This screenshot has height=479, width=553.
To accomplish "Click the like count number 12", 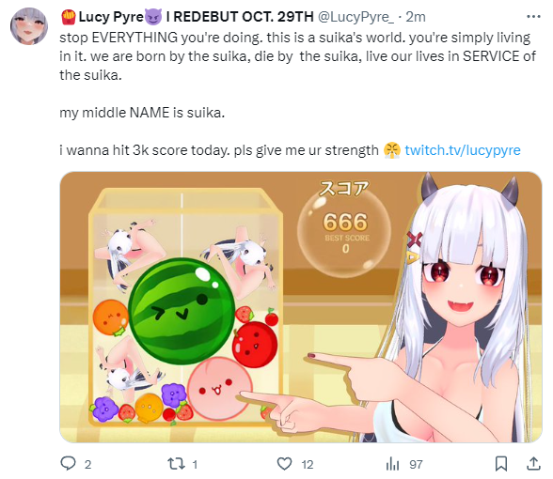I will [308, 465].
